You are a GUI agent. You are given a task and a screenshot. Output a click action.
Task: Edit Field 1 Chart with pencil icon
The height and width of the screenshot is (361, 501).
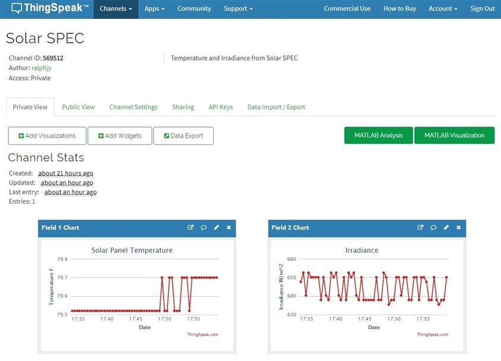[x=216, y=227]
